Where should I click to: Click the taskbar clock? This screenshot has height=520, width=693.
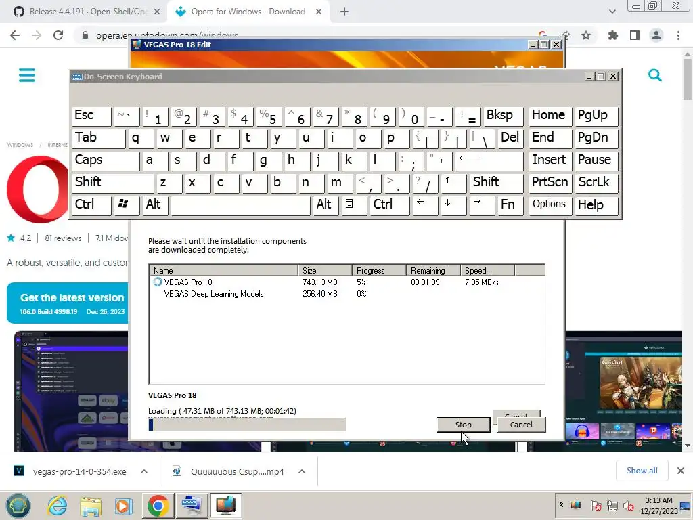(x=659, y=505)
